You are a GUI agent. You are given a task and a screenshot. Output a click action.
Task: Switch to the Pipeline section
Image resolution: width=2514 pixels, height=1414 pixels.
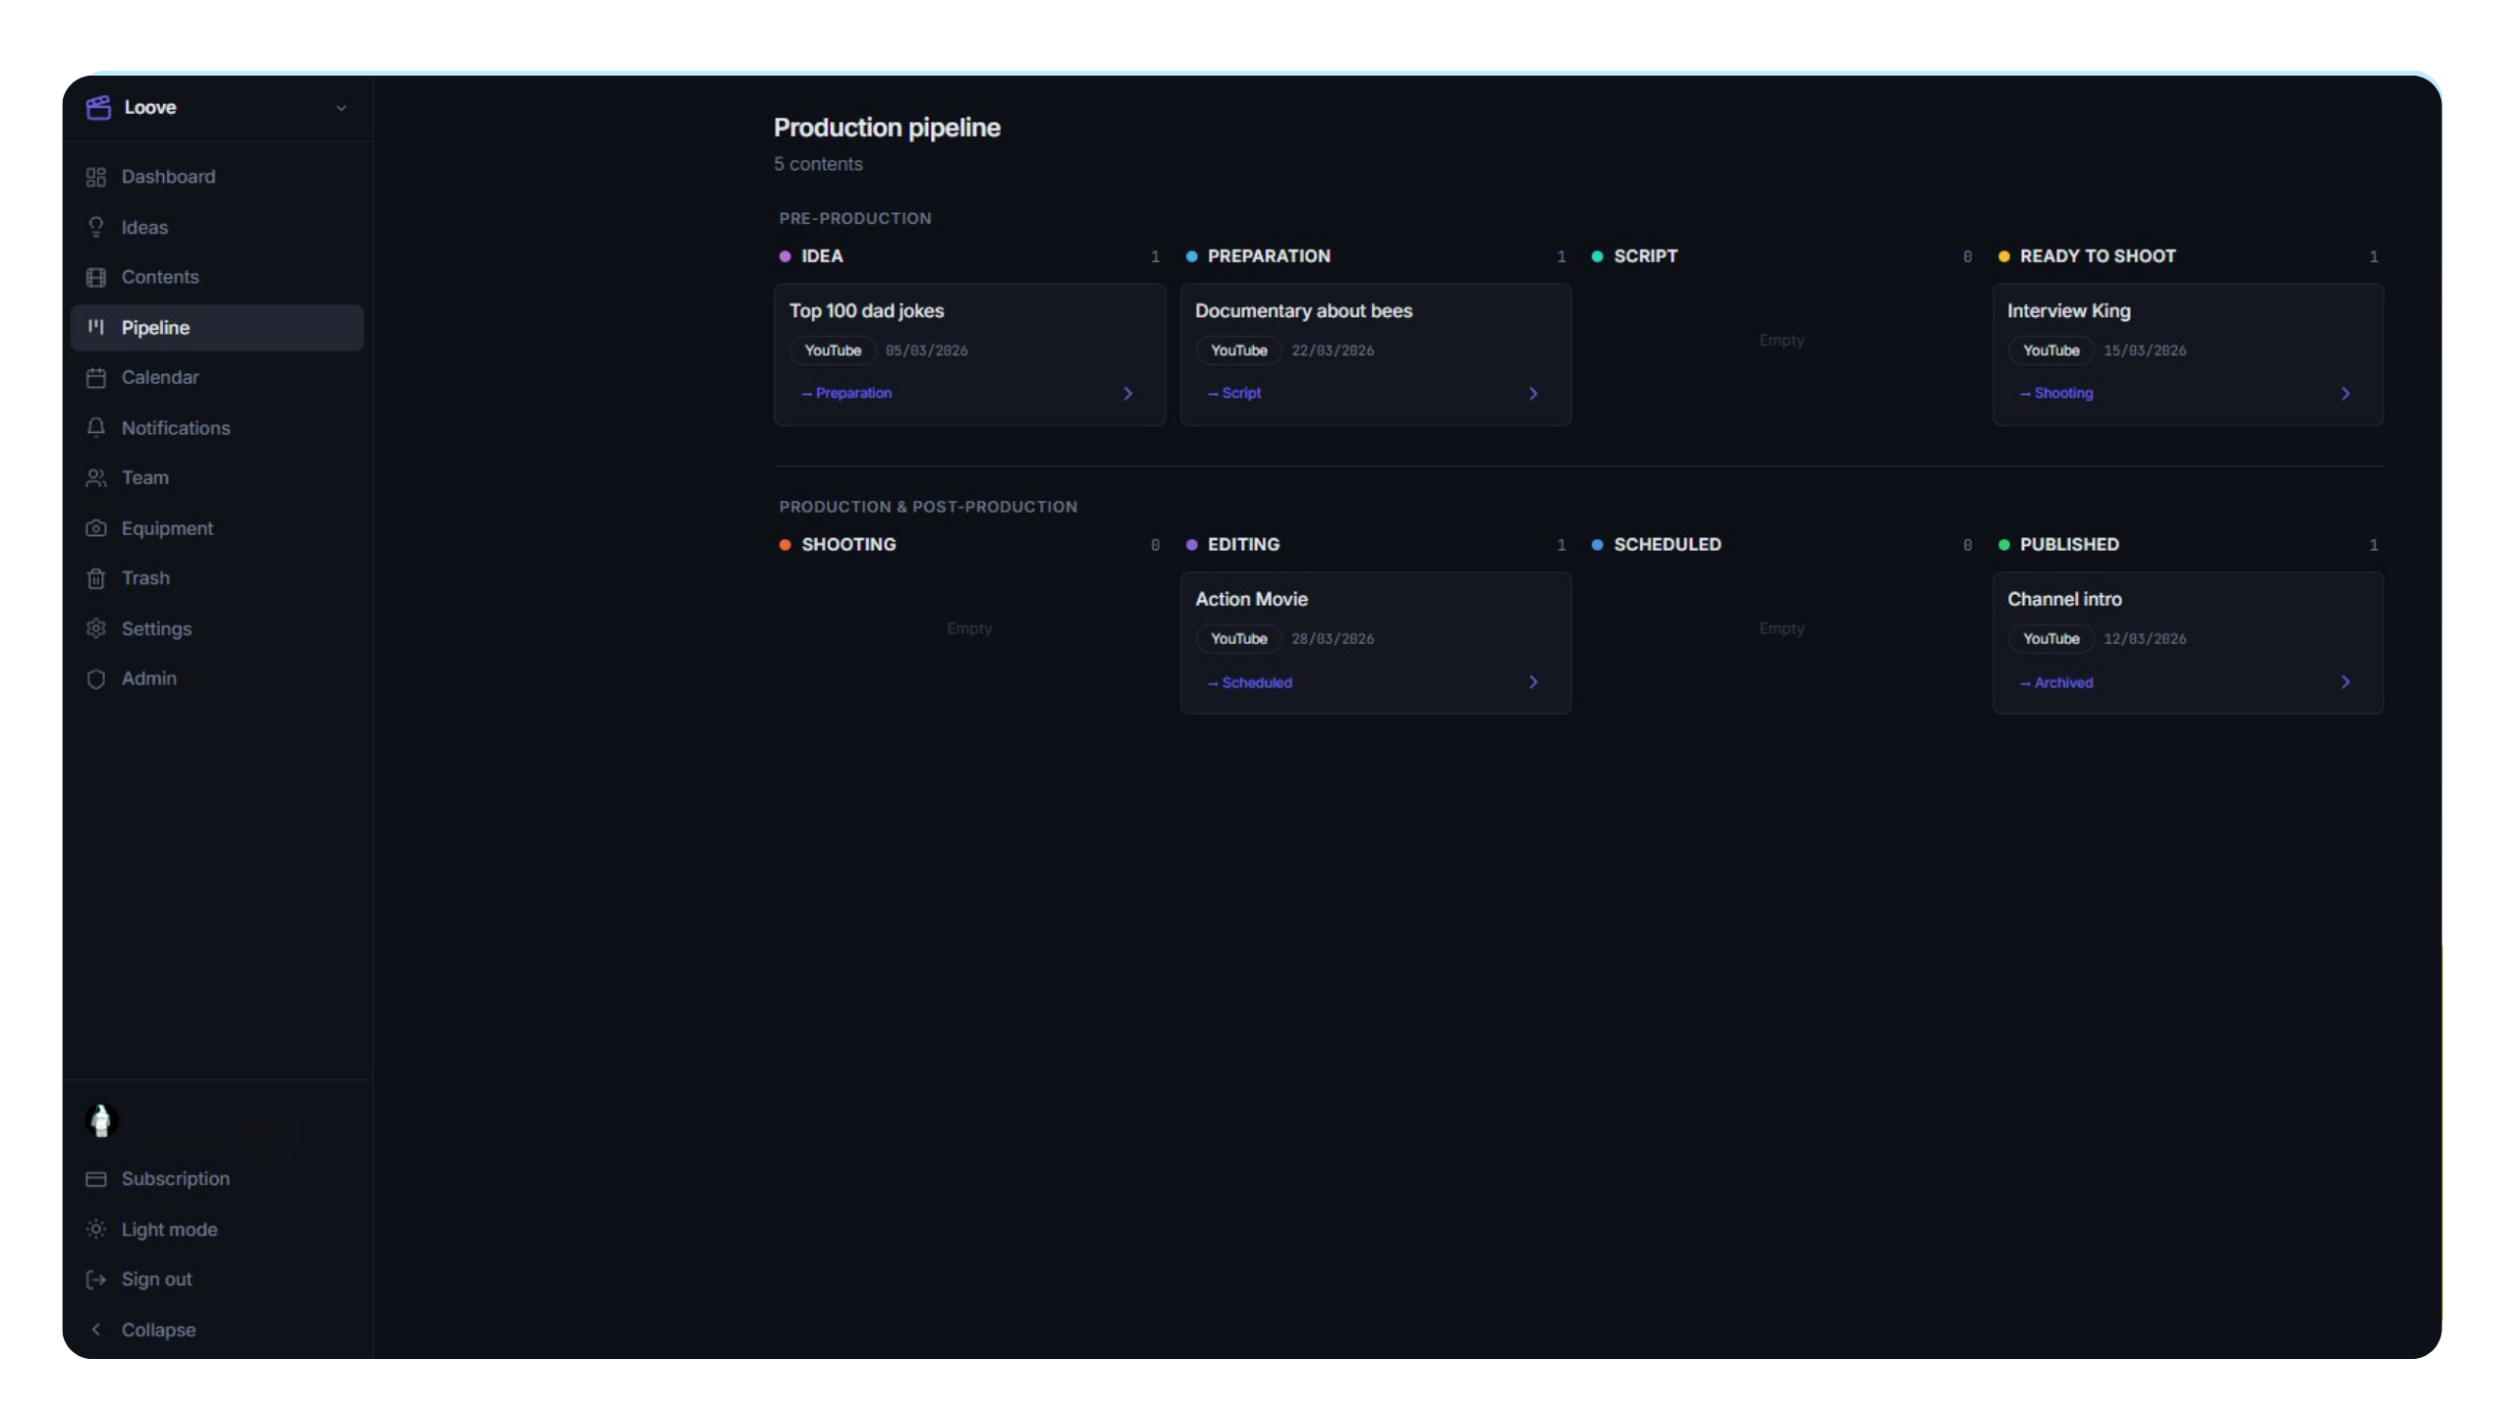click(x=155, y=327)
